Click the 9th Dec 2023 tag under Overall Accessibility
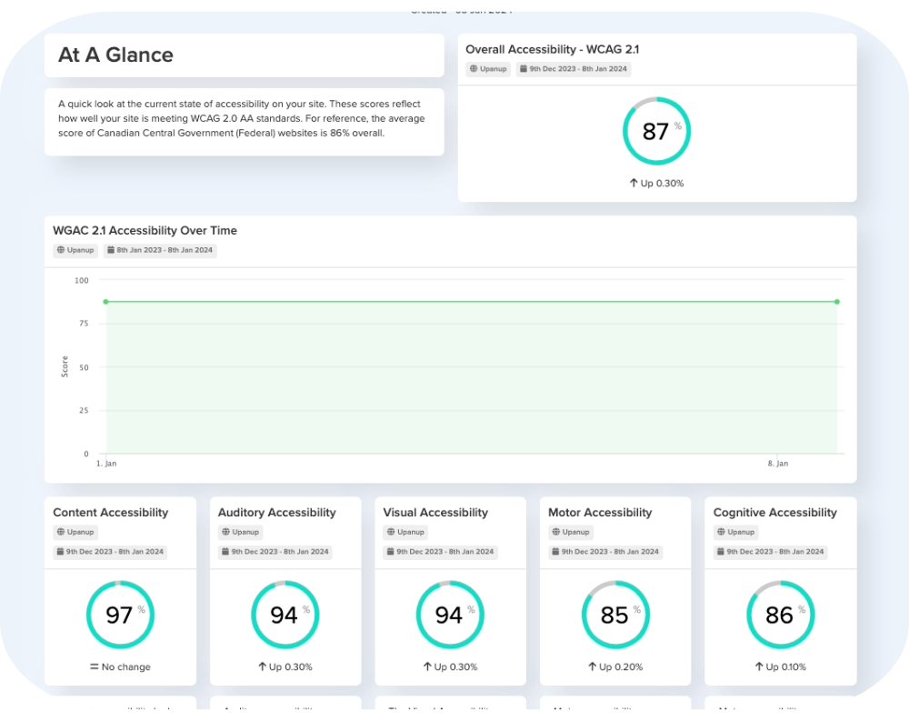The height and width of the screenshot is (721, 909). click(574, 68)
